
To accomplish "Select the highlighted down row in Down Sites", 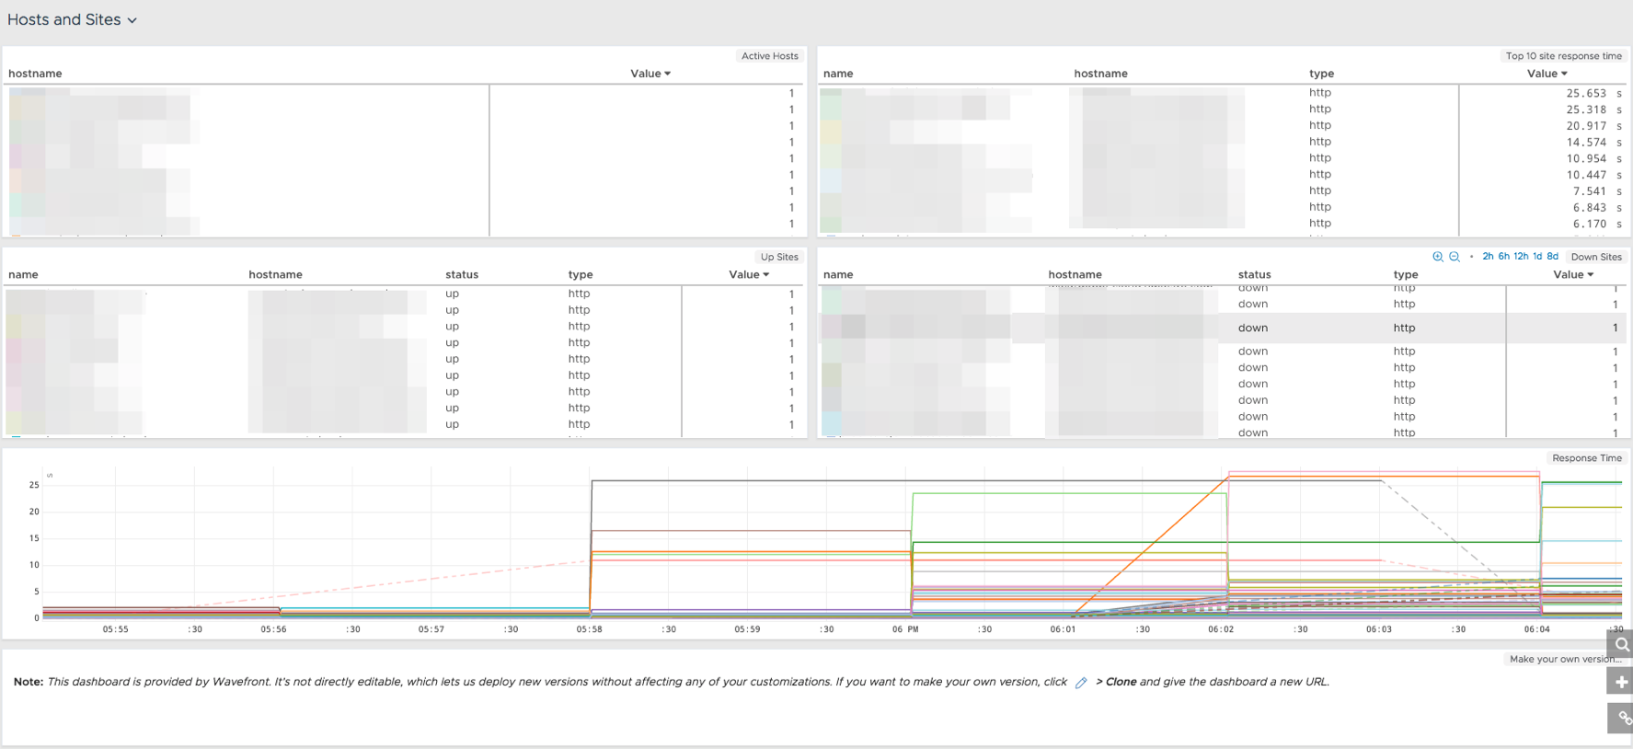I will 1222,328.
